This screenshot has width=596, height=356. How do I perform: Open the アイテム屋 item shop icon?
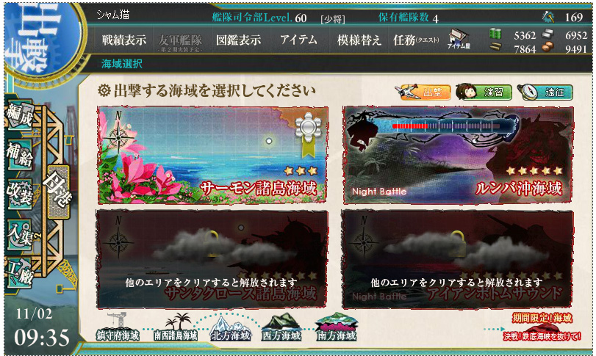(459, 40)
